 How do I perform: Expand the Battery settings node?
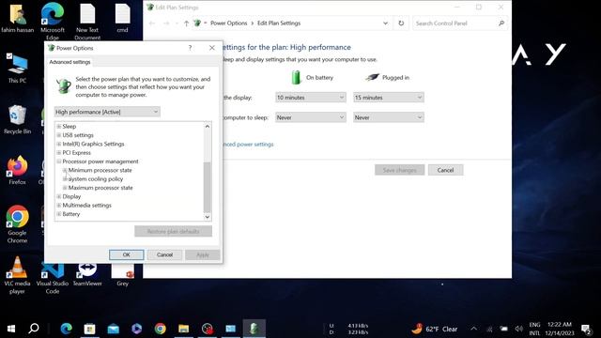click(x=59, y=214)
